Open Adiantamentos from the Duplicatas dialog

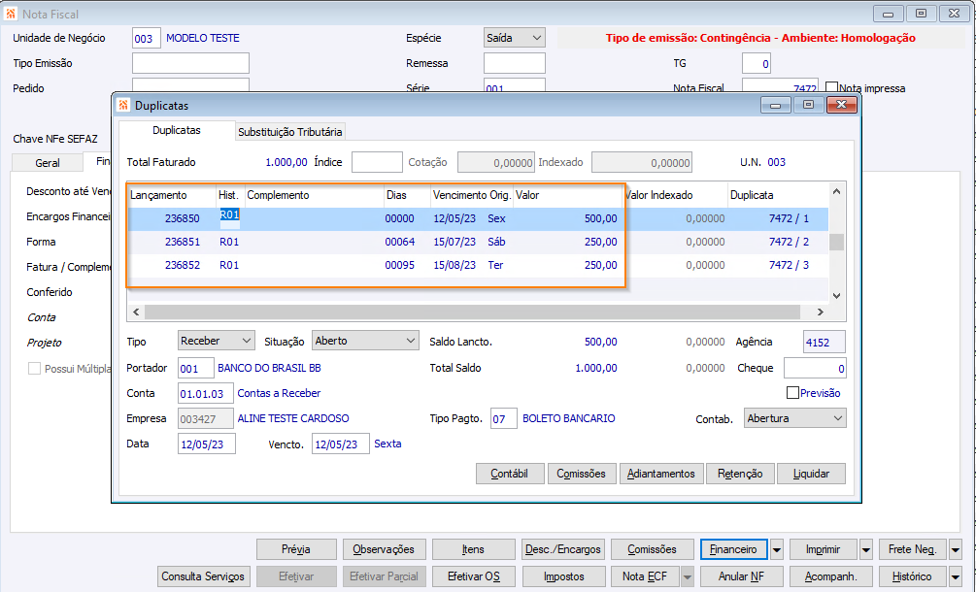coord(660,474)
